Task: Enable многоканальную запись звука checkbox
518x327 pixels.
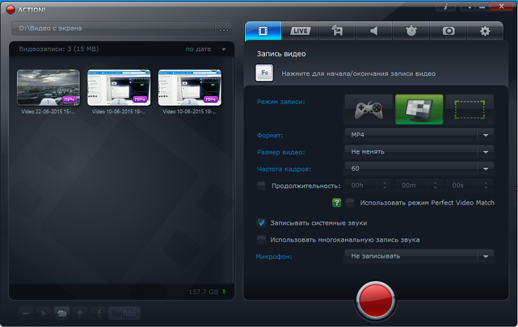Action: (262, 240)
